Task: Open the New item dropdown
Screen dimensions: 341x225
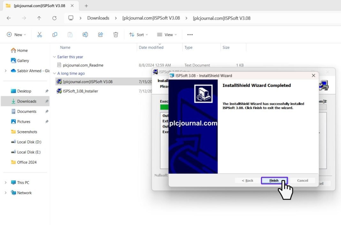Action: (x=17, y=35)
